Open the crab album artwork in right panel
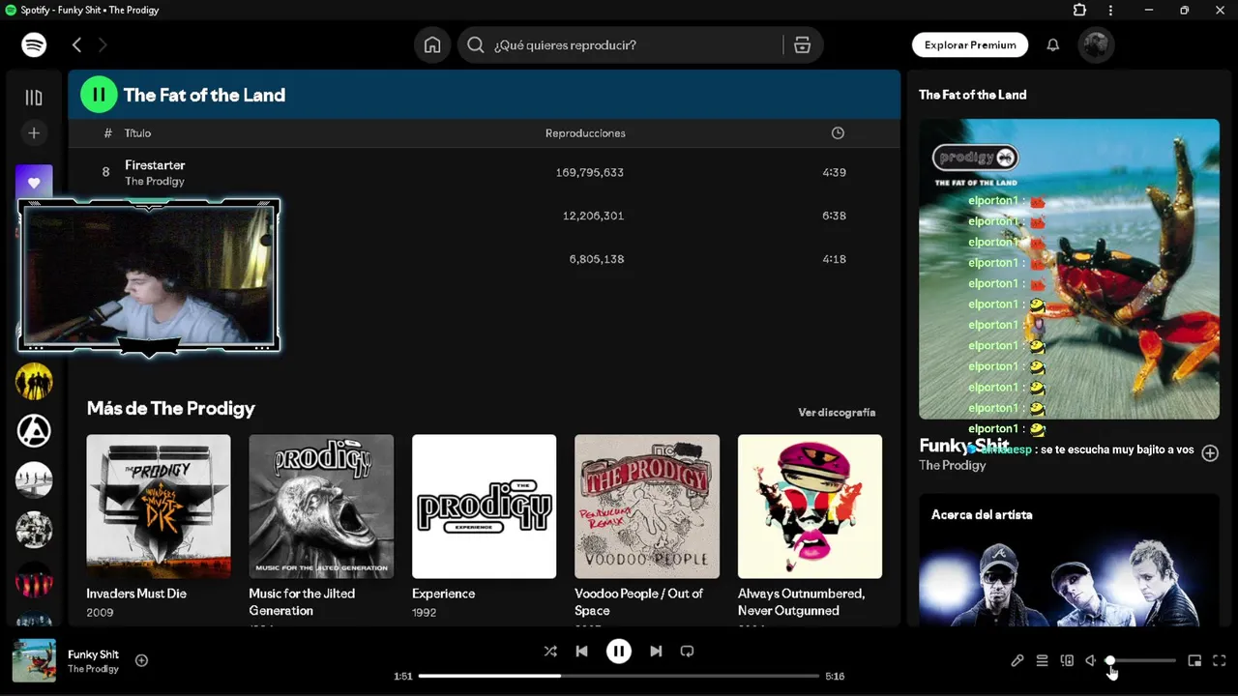The image size is (1238, 696). pos(1069,269)
